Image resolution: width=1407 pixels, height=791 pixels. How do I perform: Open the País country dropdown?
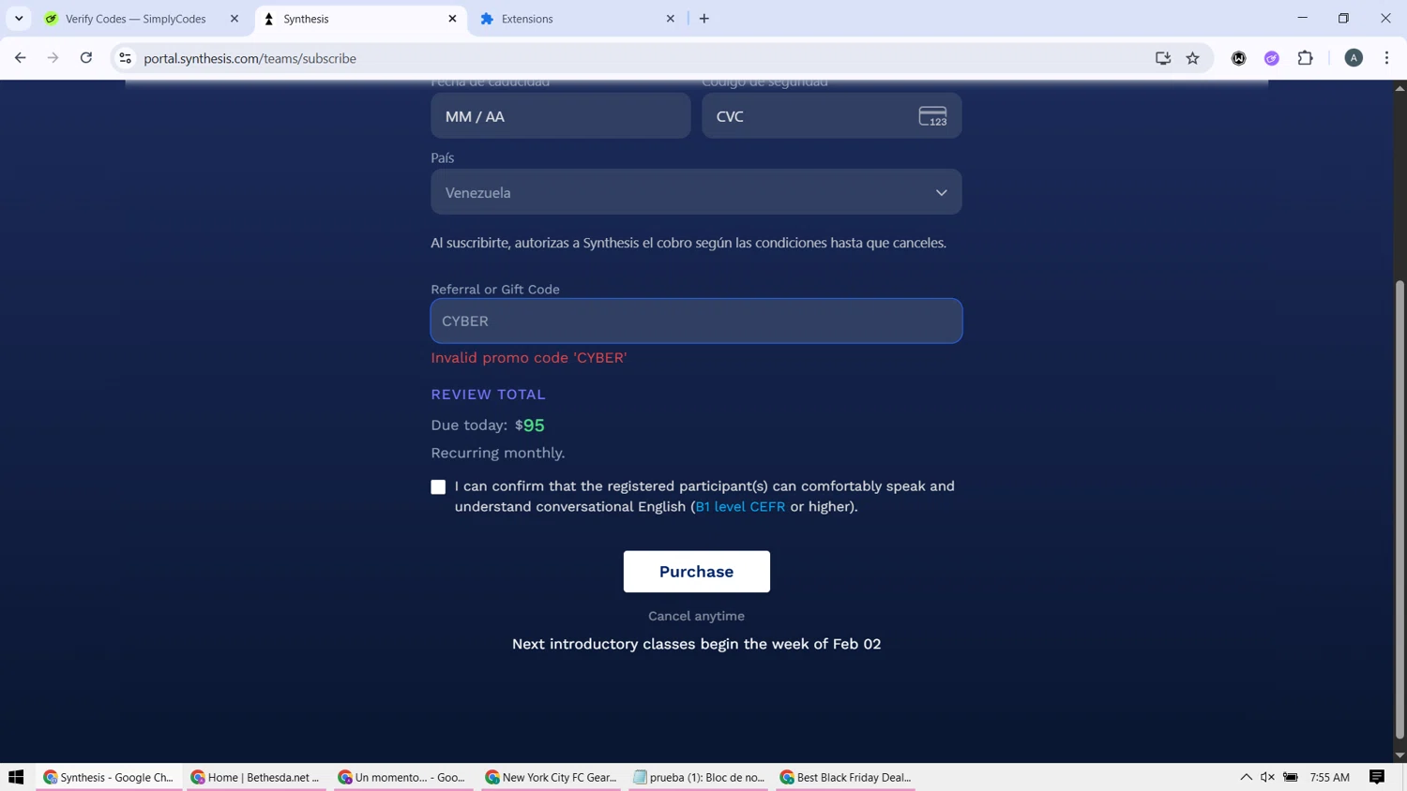click(x=696, y=192)
